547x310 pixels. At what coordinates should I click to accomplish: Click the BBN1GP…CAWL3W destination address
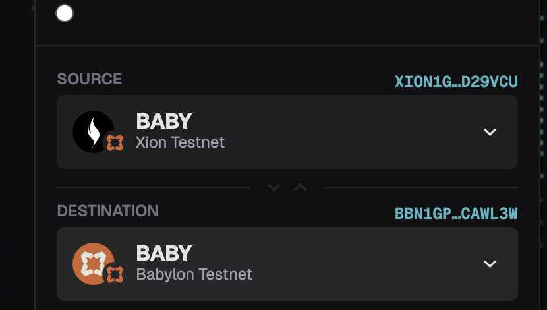[x=456, y=214]
